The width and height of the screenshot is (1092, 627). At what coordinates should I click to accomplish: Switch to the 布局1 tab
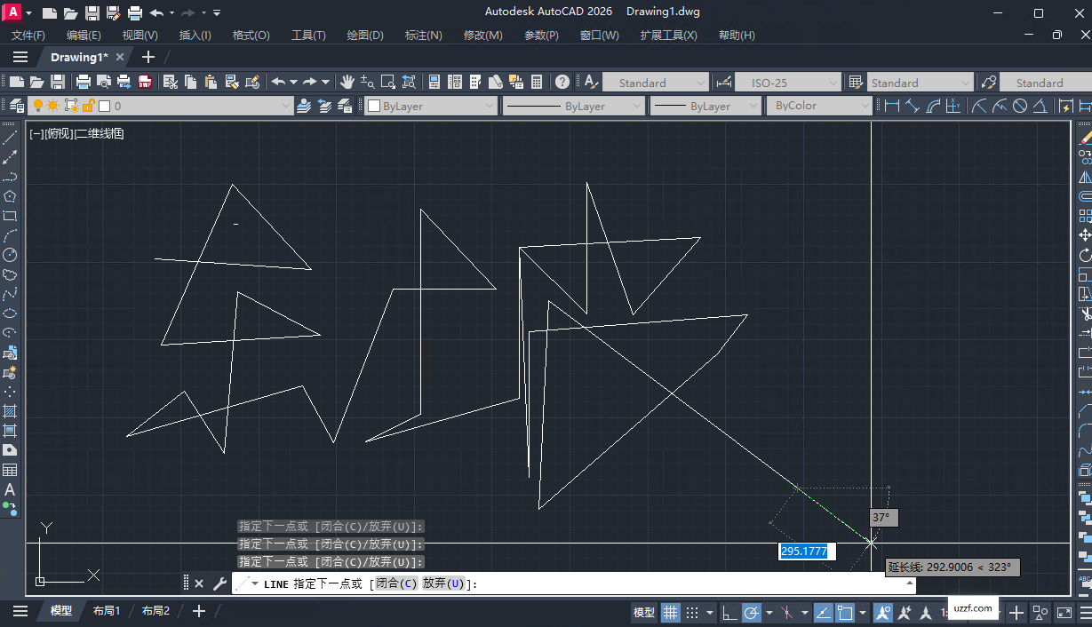pos(106,610)
